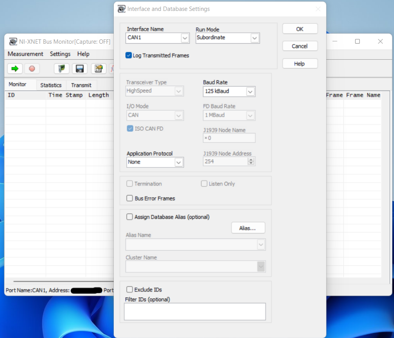Screen dimensions: 394x338
Task: Open the Alias Name dropdown
Action: (x=195, y=245)
